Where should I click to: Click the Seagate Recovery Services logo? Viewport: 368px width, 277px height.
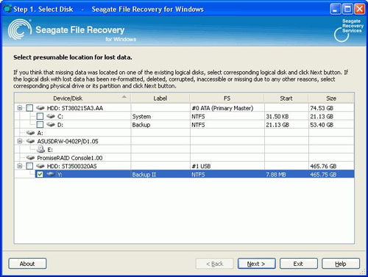point(348,30)
